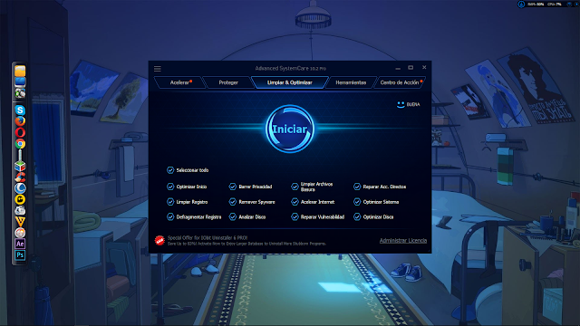Launch Skype from the dock
Viewport: 580px width, 326px height.
[x=20, y=110]
